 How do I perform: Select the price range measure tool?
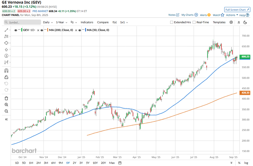tap(6, 62)
